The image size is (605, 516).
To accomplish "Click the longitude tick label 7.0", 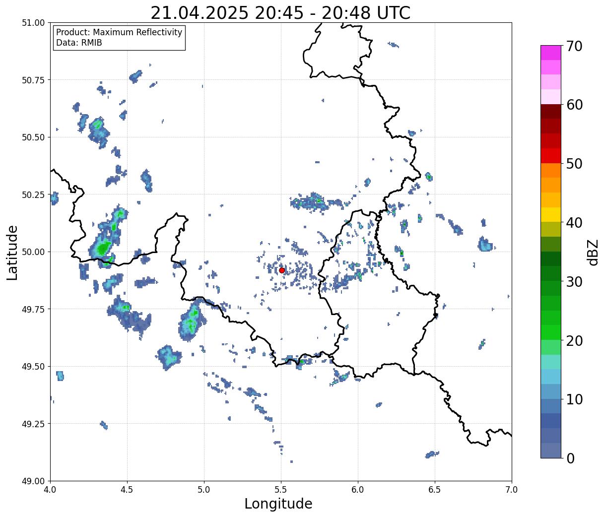I will pyautogui.click(x=512, y=490).
